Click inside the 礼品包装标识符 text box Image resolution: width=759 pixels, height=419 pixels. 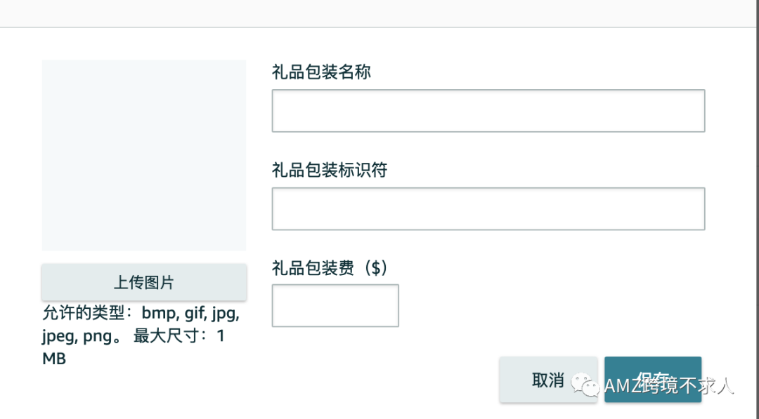tap(488, 208)
